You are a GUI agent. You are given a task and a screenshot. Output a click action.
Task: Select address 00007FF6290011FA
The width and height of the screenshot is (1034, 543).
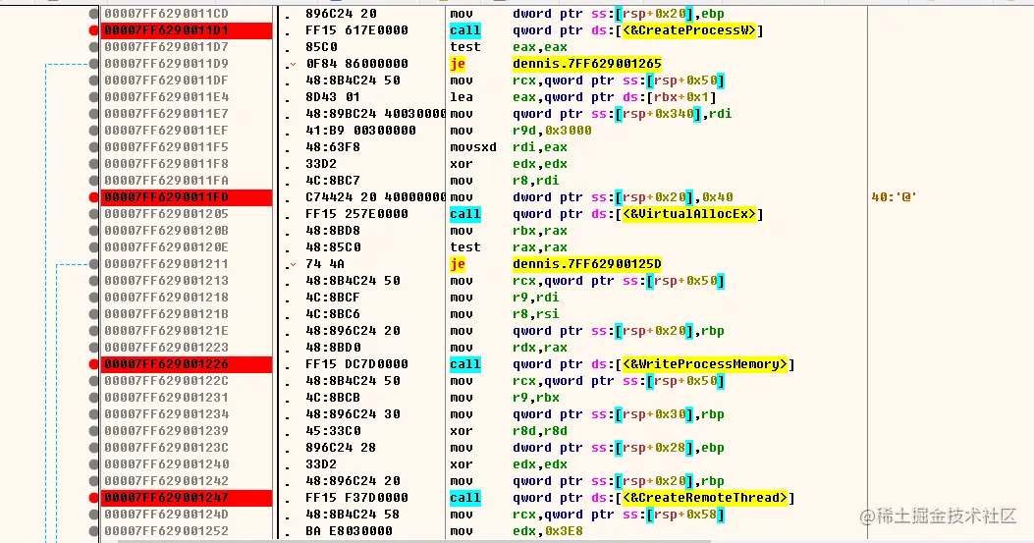tap(166, 181)
